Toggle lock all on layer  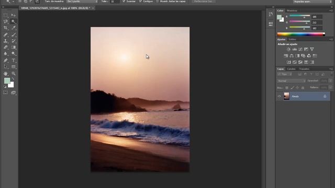pos(303,88)
